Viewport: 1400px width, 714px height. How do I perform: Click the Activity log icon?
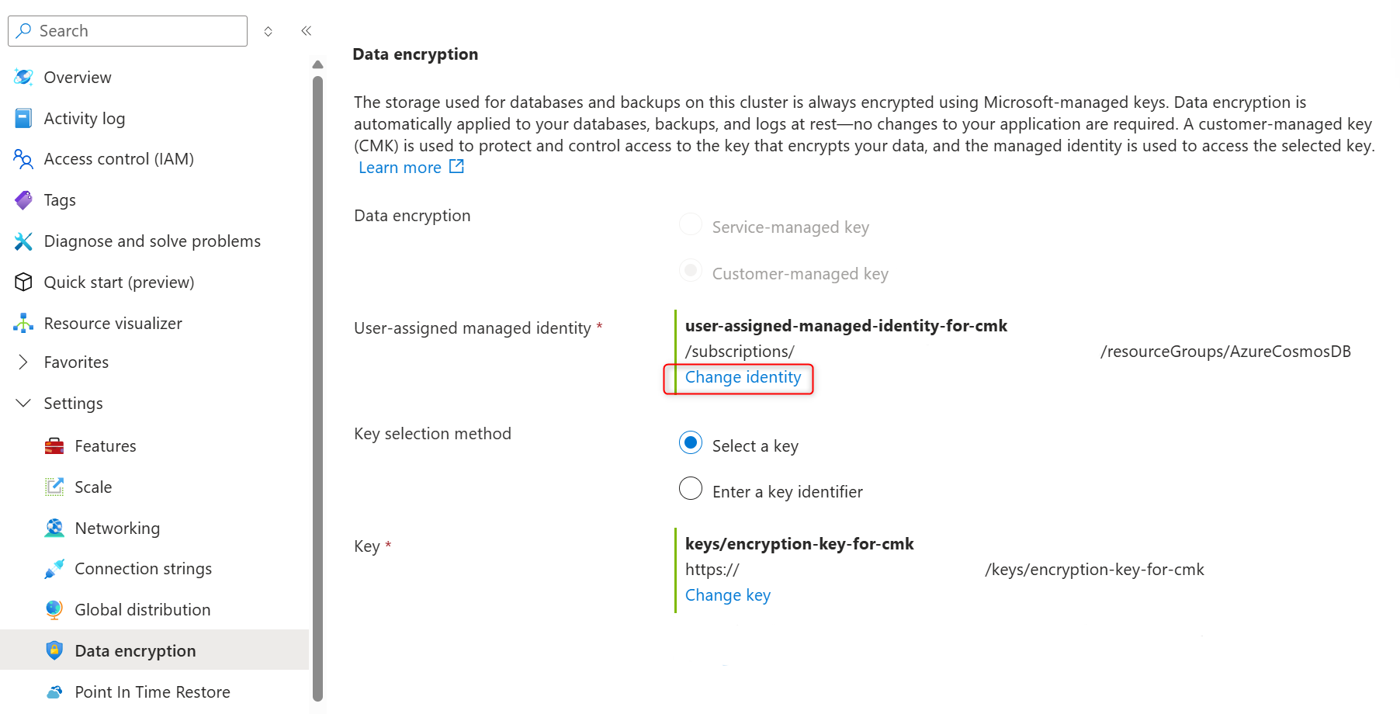tap(23, 118)
